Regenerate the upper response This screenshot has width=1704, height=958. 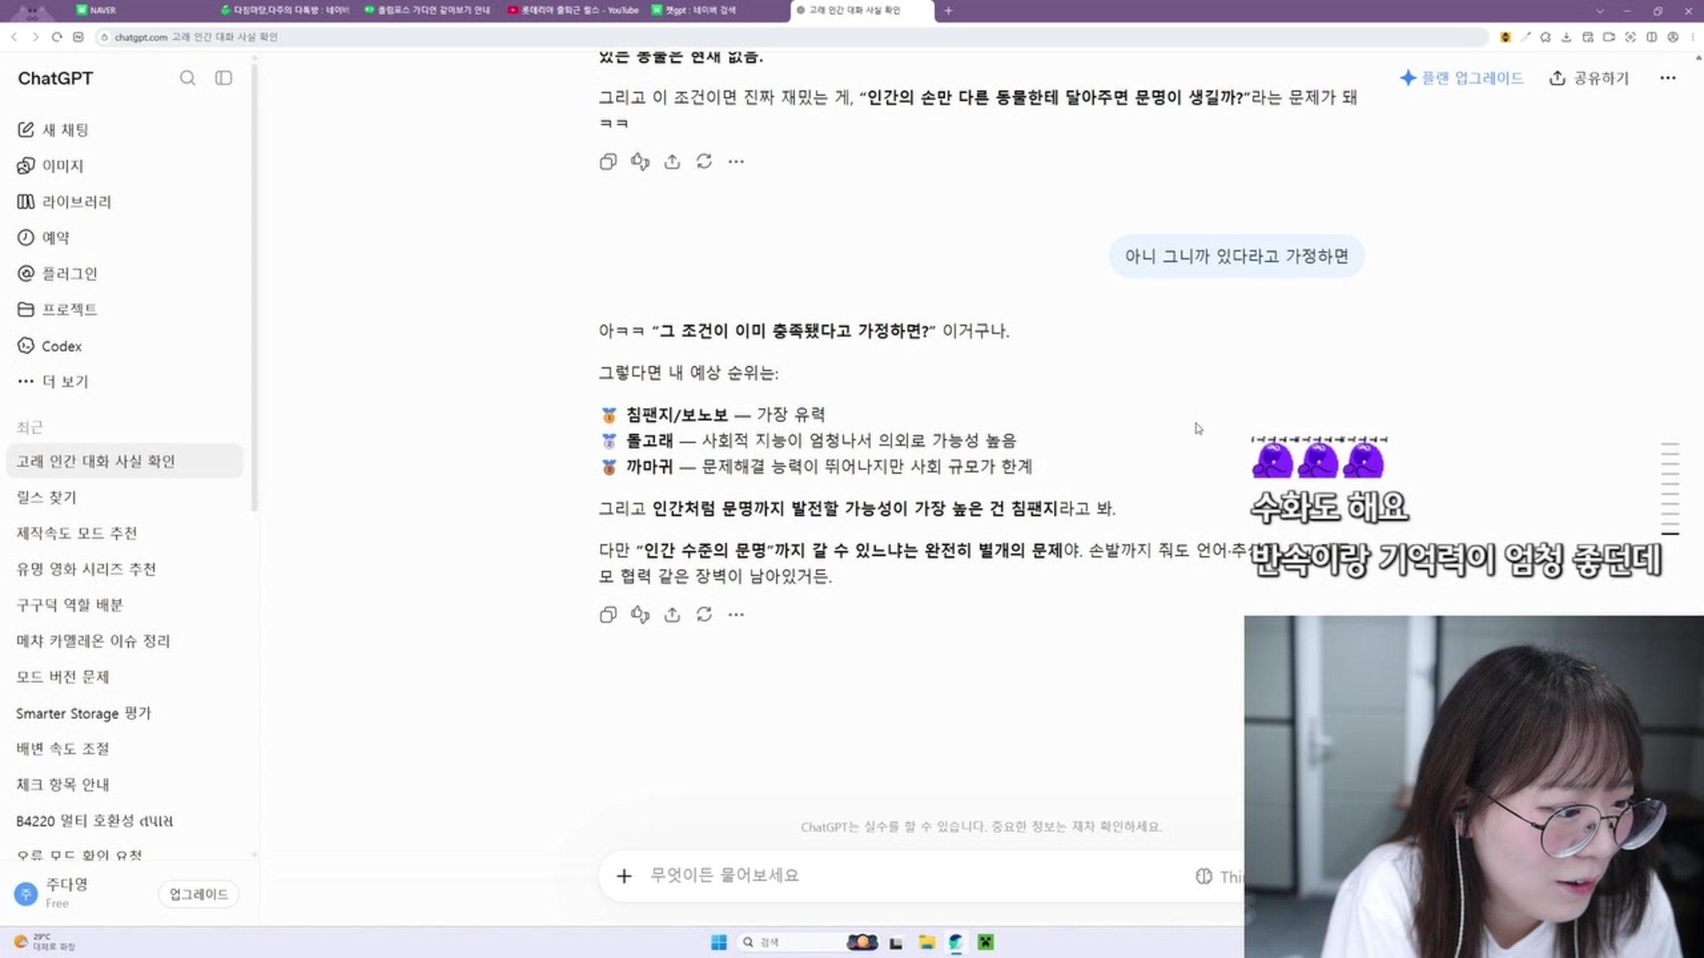[x=704, y=162]
